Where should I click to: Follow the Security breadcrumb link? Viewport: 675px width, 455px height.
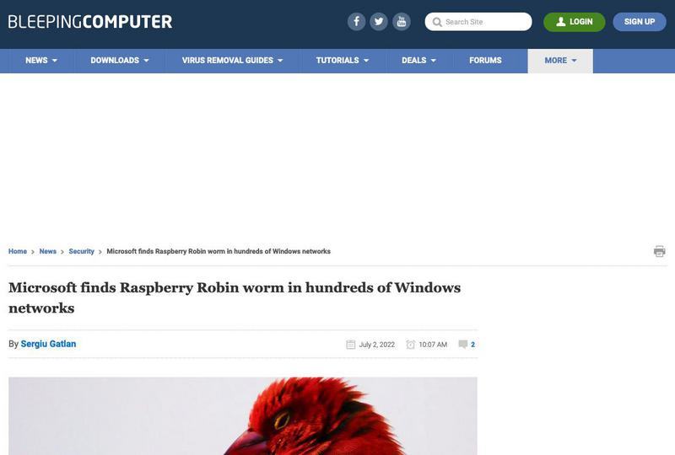tap(81, 251)
